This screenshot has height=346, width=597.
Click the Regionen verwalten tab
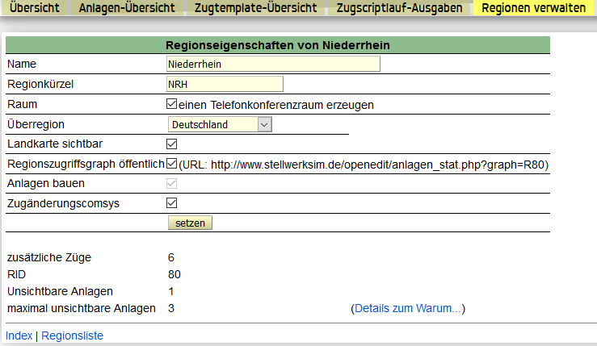coord(533,9)
